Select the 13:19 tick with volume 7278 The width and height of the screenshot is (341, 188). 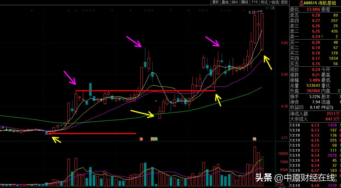(x=315, y=185)
